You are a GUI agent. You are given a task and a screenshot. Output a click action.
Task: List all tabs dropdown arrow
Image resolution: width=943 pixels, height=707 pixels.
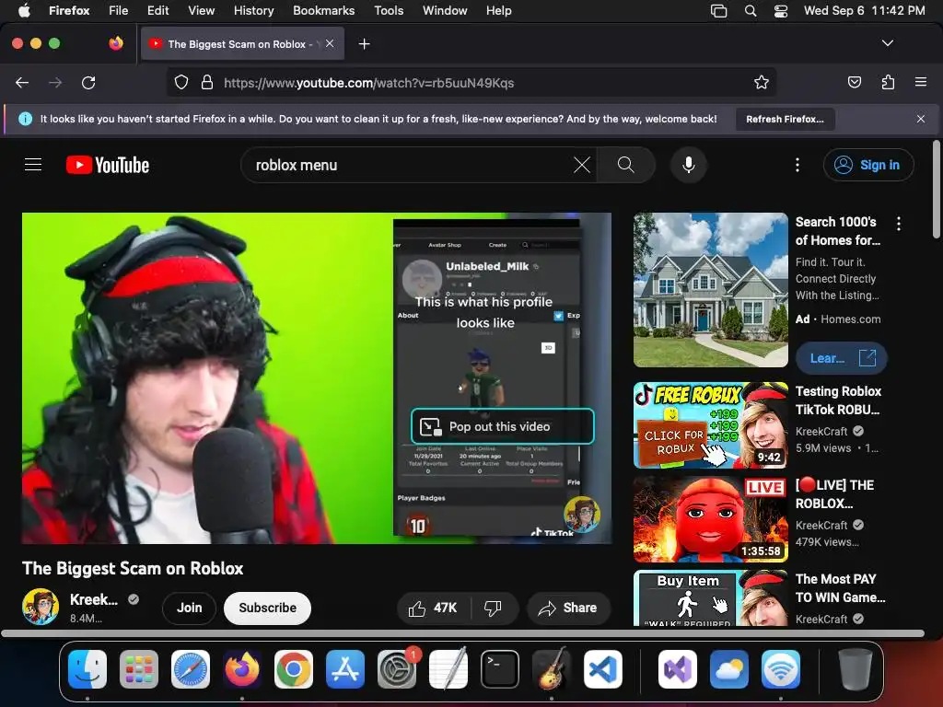click(887, 43)
